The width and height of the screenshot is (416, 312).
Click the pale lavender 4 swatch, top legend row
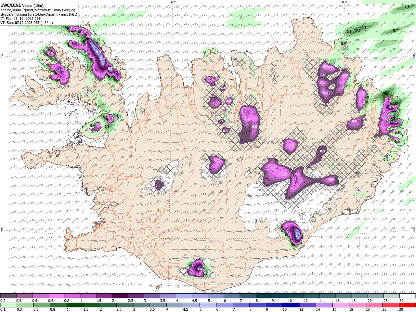184,296
